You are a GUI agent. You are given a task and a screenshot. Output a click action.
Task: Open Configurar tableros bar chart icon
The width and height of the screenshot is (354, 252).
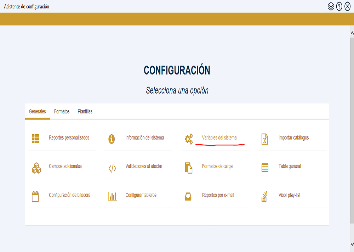112,195
